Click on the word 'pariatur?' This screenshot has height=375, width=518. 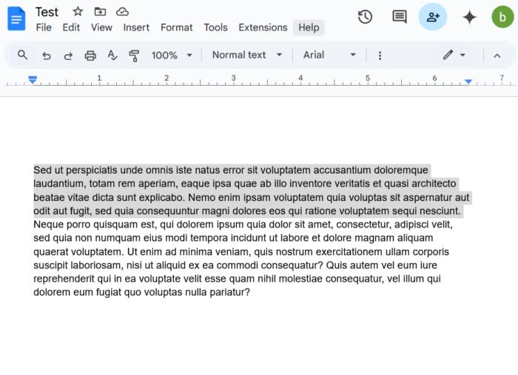230,292
